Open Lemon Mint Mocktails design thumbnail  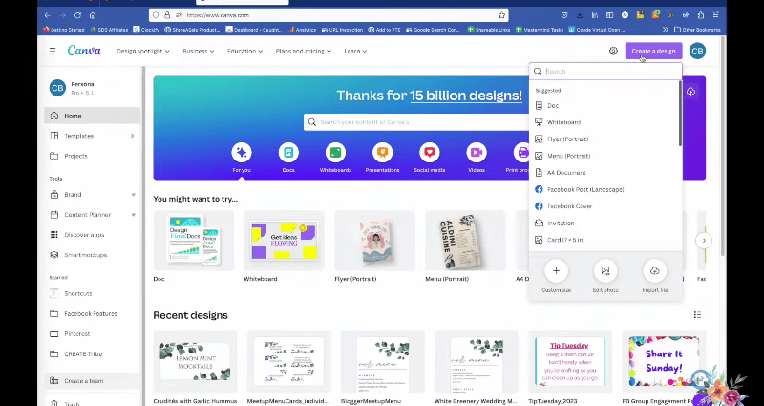point(195,361)
